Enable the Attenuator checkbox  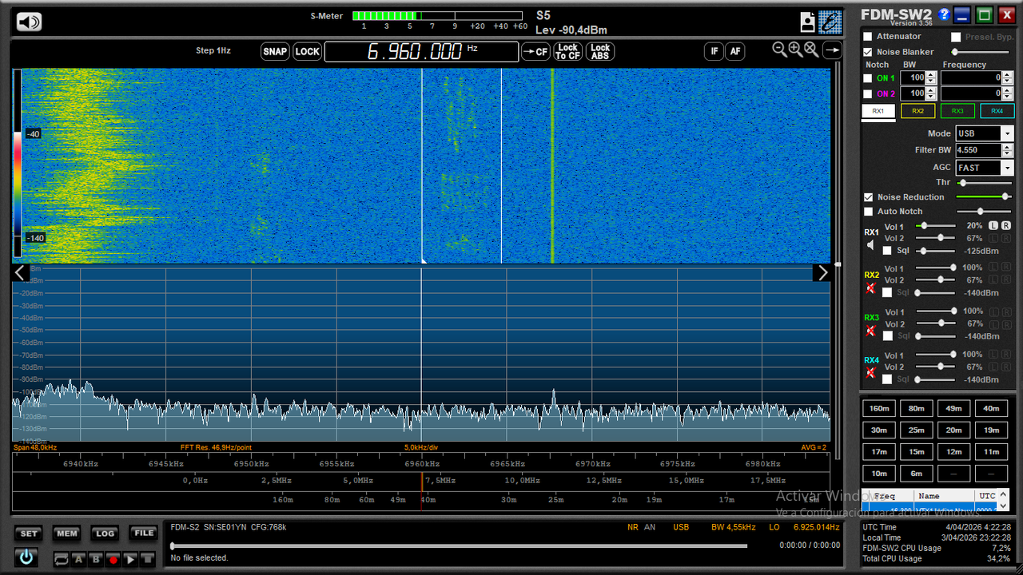[868, 37]
